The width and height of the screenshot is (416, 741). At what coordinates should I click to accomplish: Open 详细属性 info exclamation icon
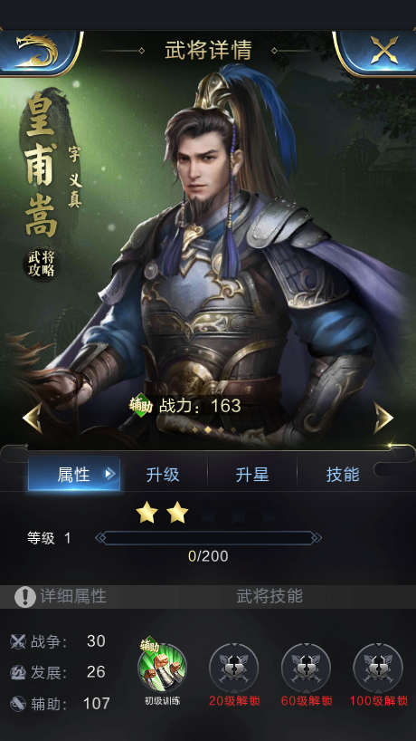(x=25, y=597)
